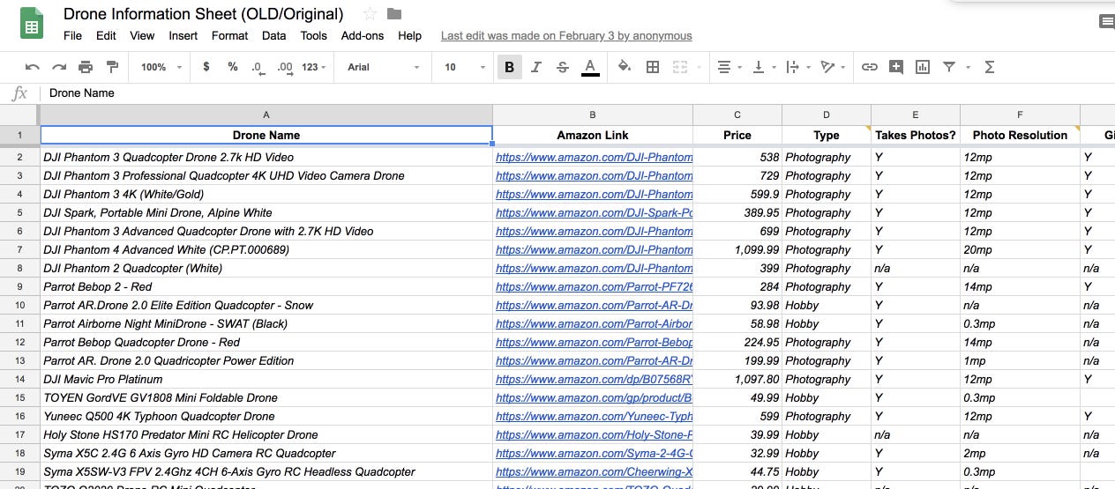Toggle Bold formatting
The height and width of the screenshot is (489, 1115).
click(x=509, y=67)
